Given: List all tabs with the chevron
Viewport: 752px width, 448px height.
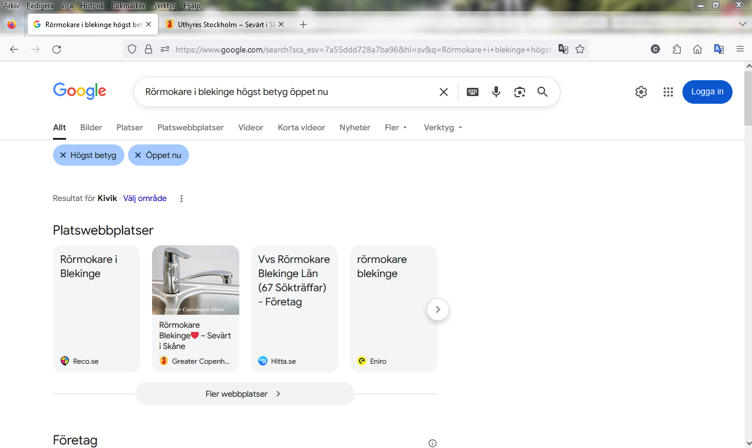Looking at the screenshot, I should pyautogui.click(x=742, y=24).
